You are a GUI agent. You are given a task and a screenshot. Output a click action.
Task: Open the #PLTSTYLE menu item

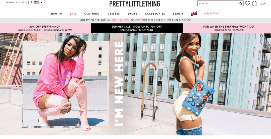(211, 14)
